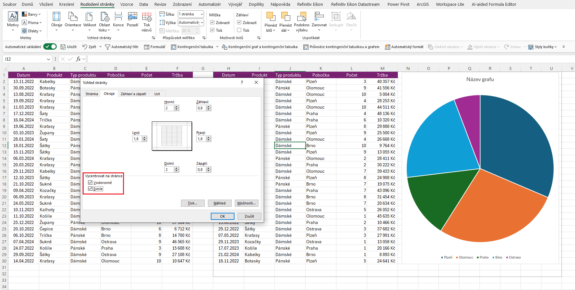Open the Orientace page orientation menu

(x=73, y=21)
